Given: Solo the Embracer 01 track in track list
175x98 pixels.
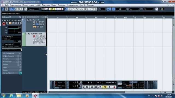Looking at the screenshot, I should [x=31, y=34].
